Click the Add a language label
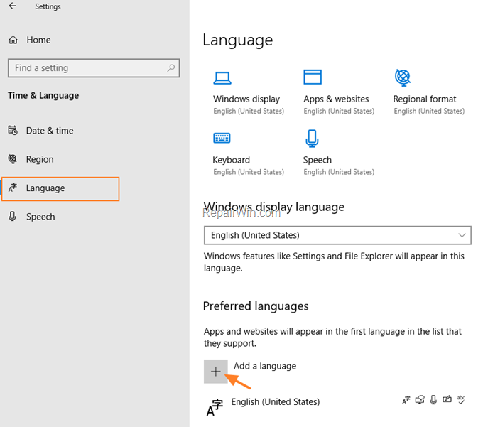 click(265, 366)
